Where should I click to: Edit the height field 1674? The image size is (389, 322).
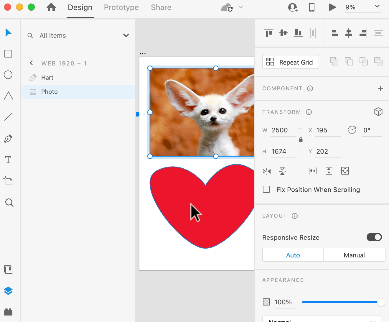pos(283,152)
